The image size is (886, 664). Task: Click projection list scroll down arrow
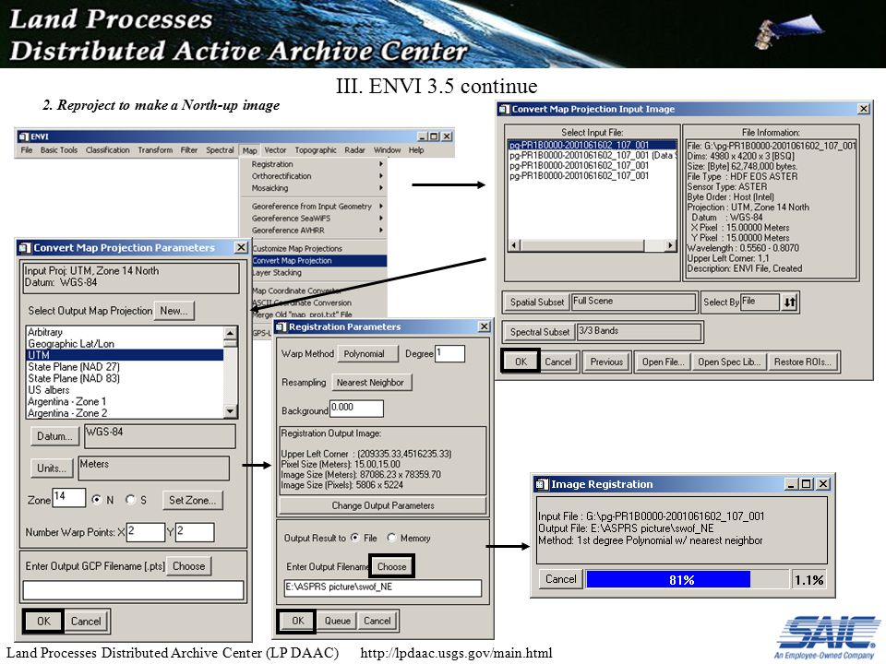click(x=231, y=411)
